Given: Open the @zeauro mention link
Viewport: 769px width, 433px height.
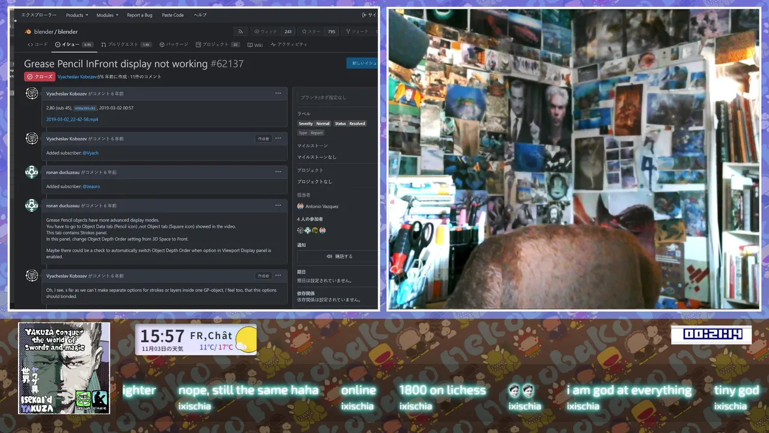Looking at the screenshot, I should 91,186.
